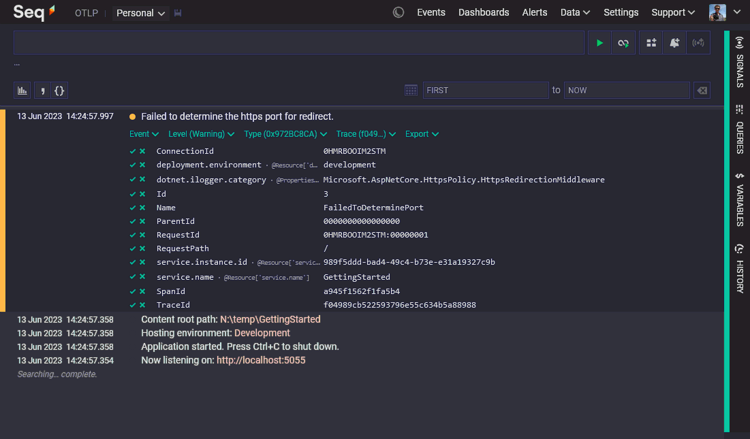Click the yellow warning level dot
This screenshot has width=750, height=439.
point(133,116)
